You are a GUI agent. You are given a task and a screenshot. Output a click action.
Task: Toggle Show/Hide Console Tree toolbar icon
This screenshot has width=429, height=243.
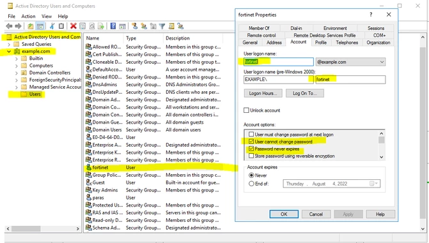tap(40, 26)
